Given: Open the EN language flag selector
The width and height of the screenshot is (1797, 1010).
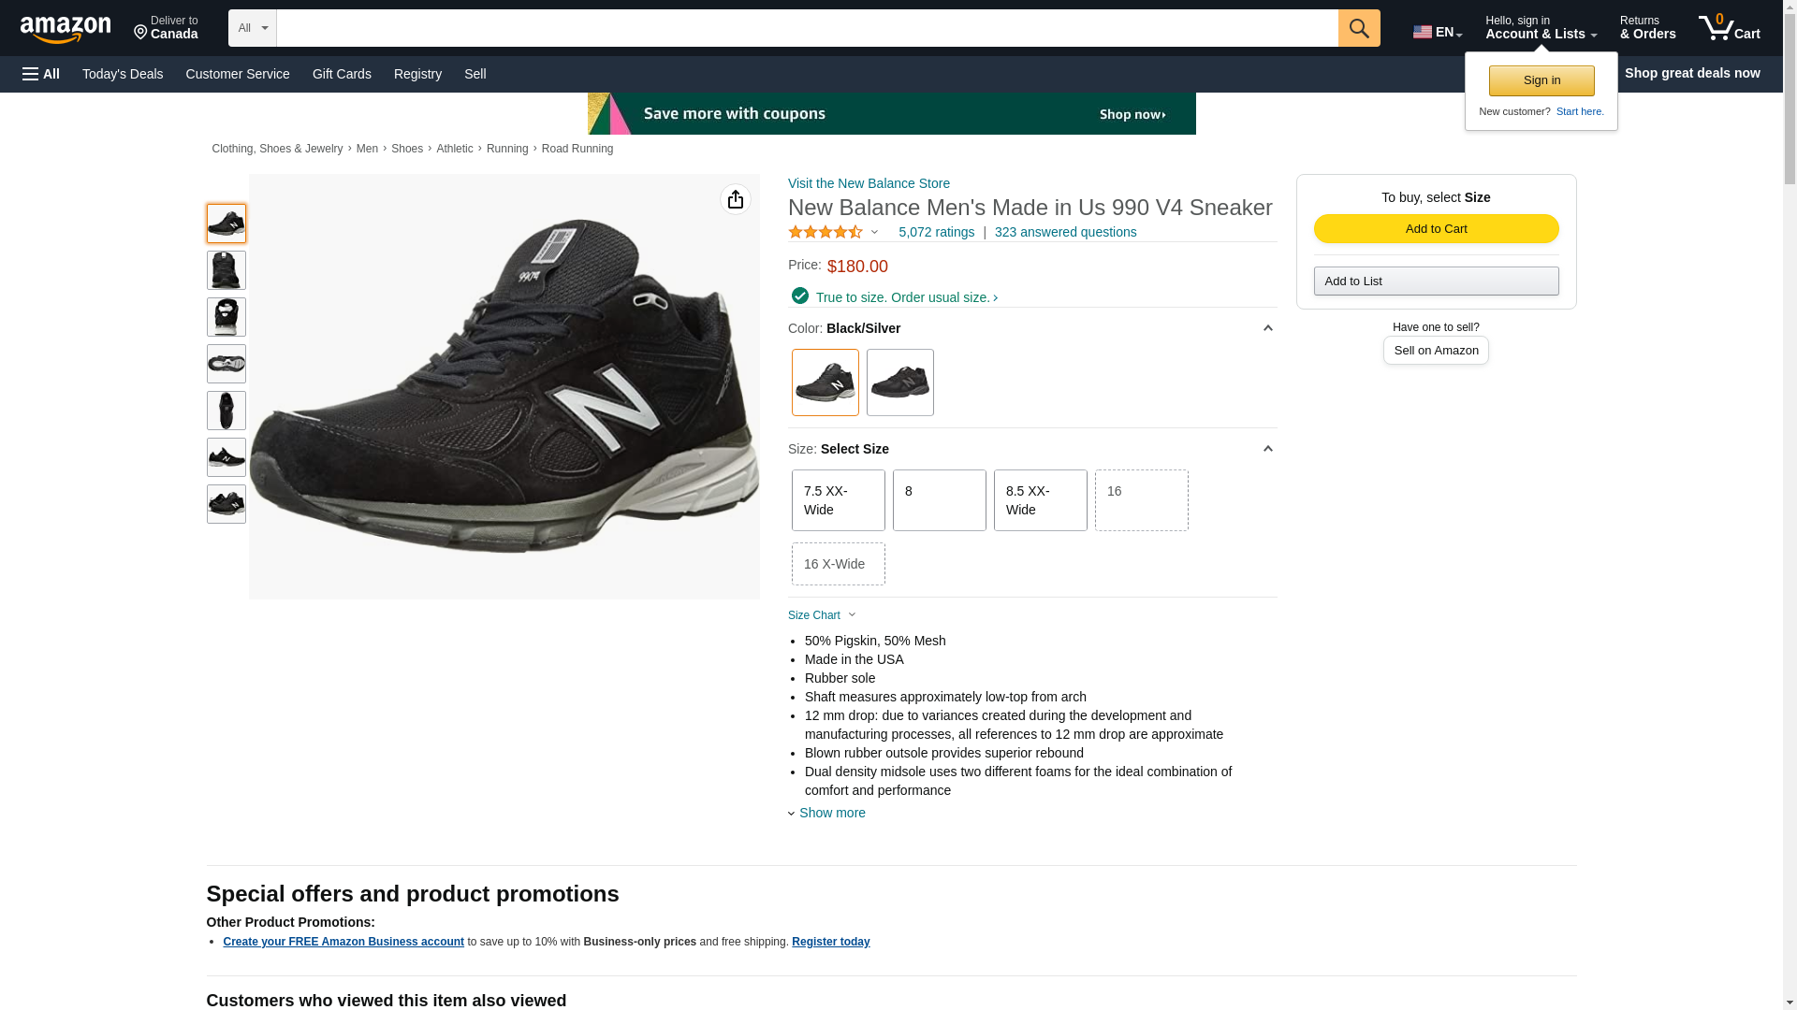Looking at the screenshot, I should (1437, 32).
